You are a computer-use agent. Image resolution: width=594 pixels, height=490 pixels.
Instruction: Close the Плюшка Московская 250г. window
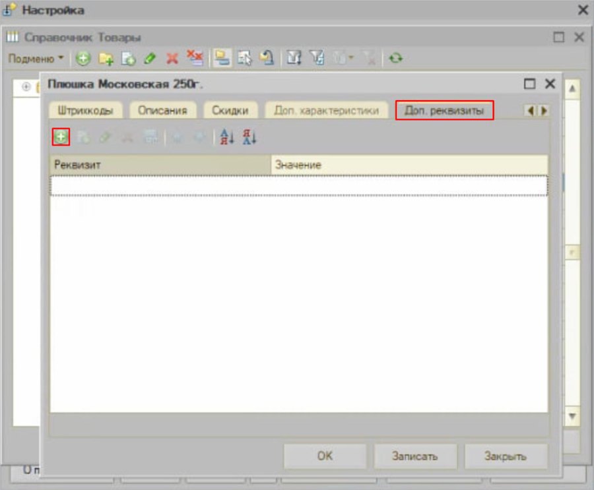[550, 83]
